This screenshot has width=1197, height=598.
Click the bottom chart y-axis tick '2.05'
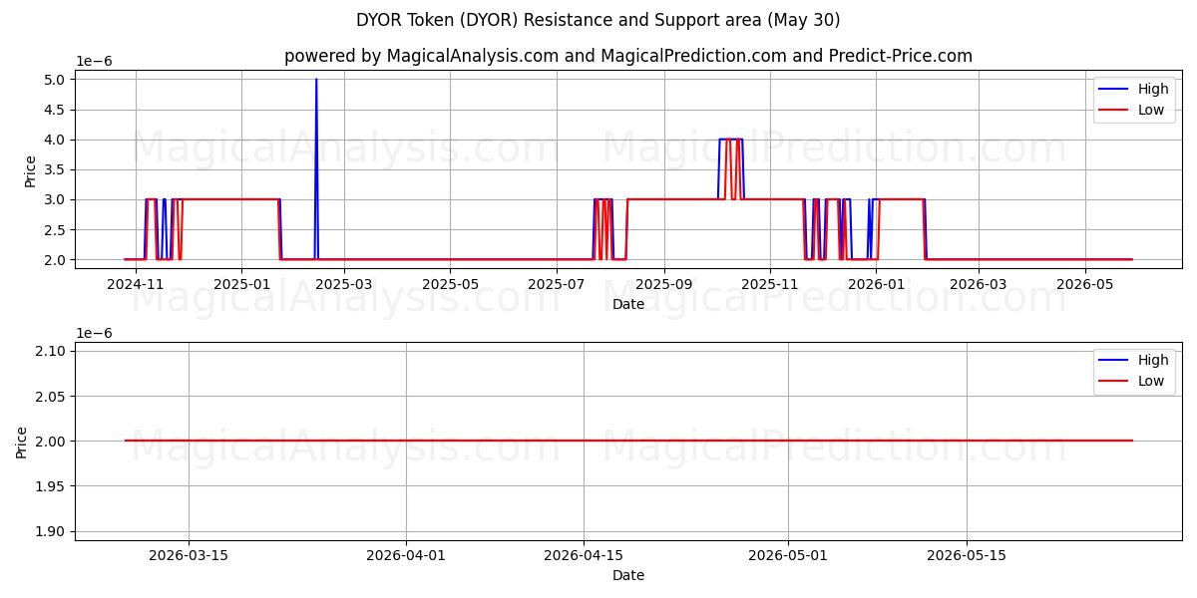tap(50, 396)
